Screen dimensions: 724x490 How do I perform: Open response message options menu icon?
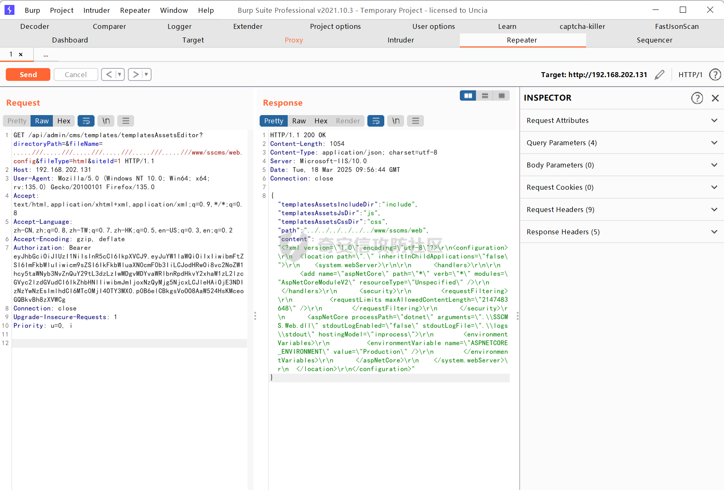(x=416, y=121)
